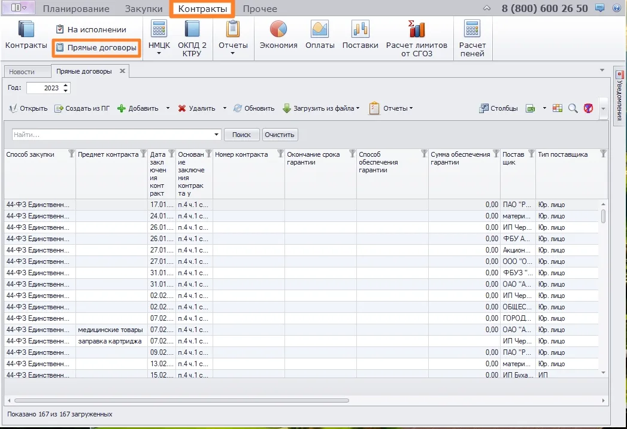
Task: Switch to the Закупки ribbon tab
Action: point(144,9)
